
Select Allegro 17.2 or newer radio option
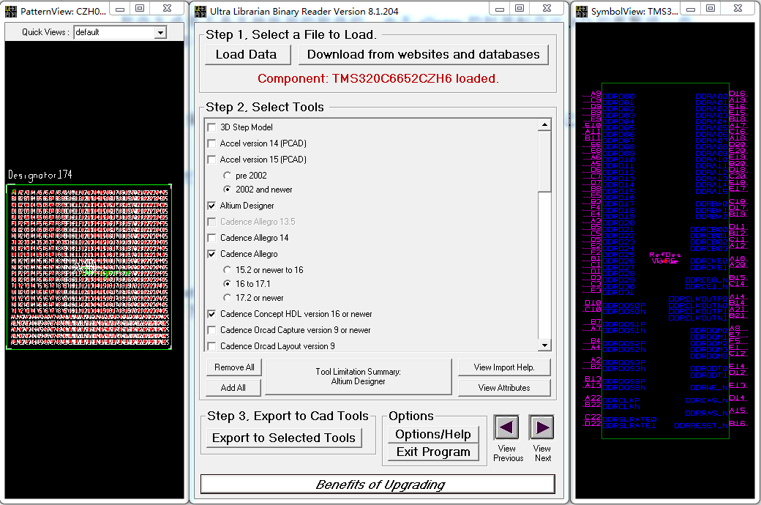(227, 298)
